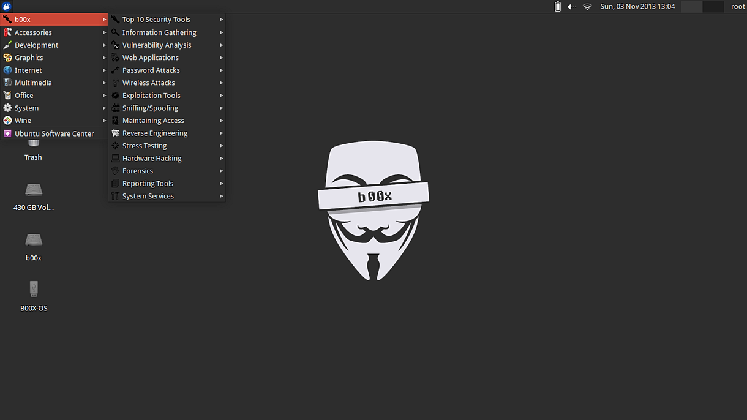Image resolution: width=747 pixels, height=420 pixels.
Task: Click the System gear icon
Action: tap(7, 108)
